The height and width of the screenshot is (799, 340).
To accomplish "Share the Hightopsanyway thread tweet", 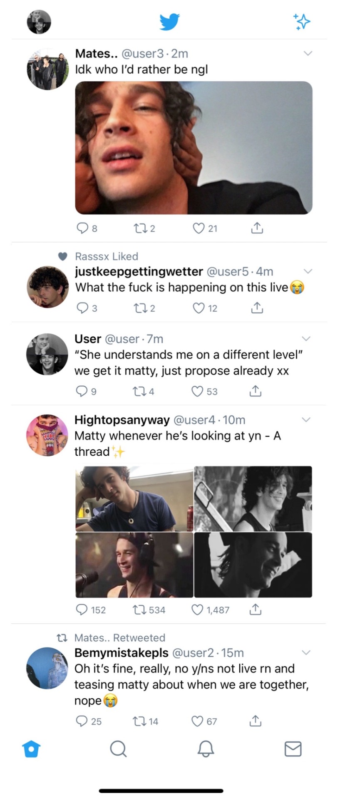I will click(x=255, y=610).
